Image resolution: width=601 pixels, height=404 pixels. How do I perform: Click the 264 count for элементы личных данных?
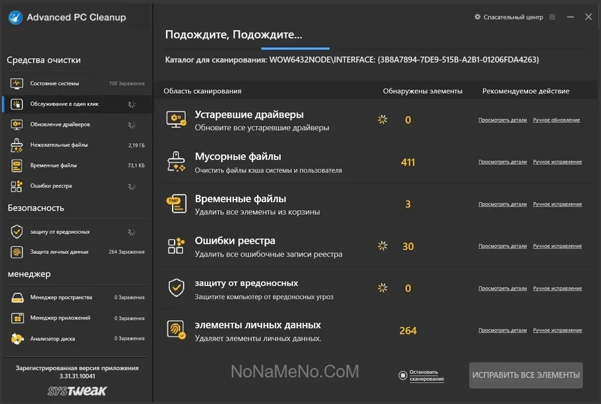[408, 330]
